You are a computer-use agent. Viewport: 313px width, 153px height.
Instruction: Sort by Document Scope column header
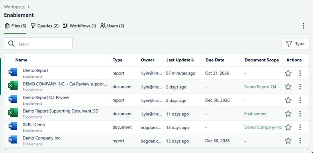coord(262,60)
